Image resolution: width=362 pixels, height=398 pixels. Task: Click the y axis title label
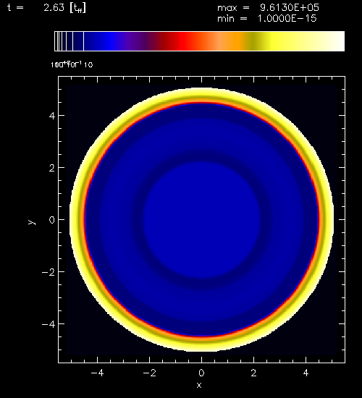click(31, 222)
